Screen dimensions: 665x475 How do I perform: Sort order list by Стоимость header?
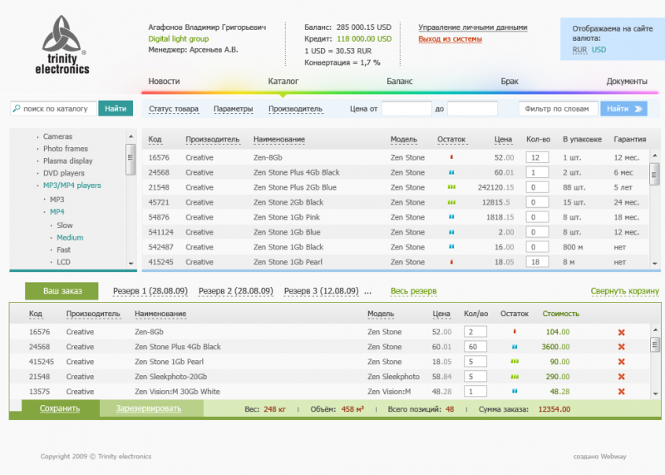click(x=560, y=314)
